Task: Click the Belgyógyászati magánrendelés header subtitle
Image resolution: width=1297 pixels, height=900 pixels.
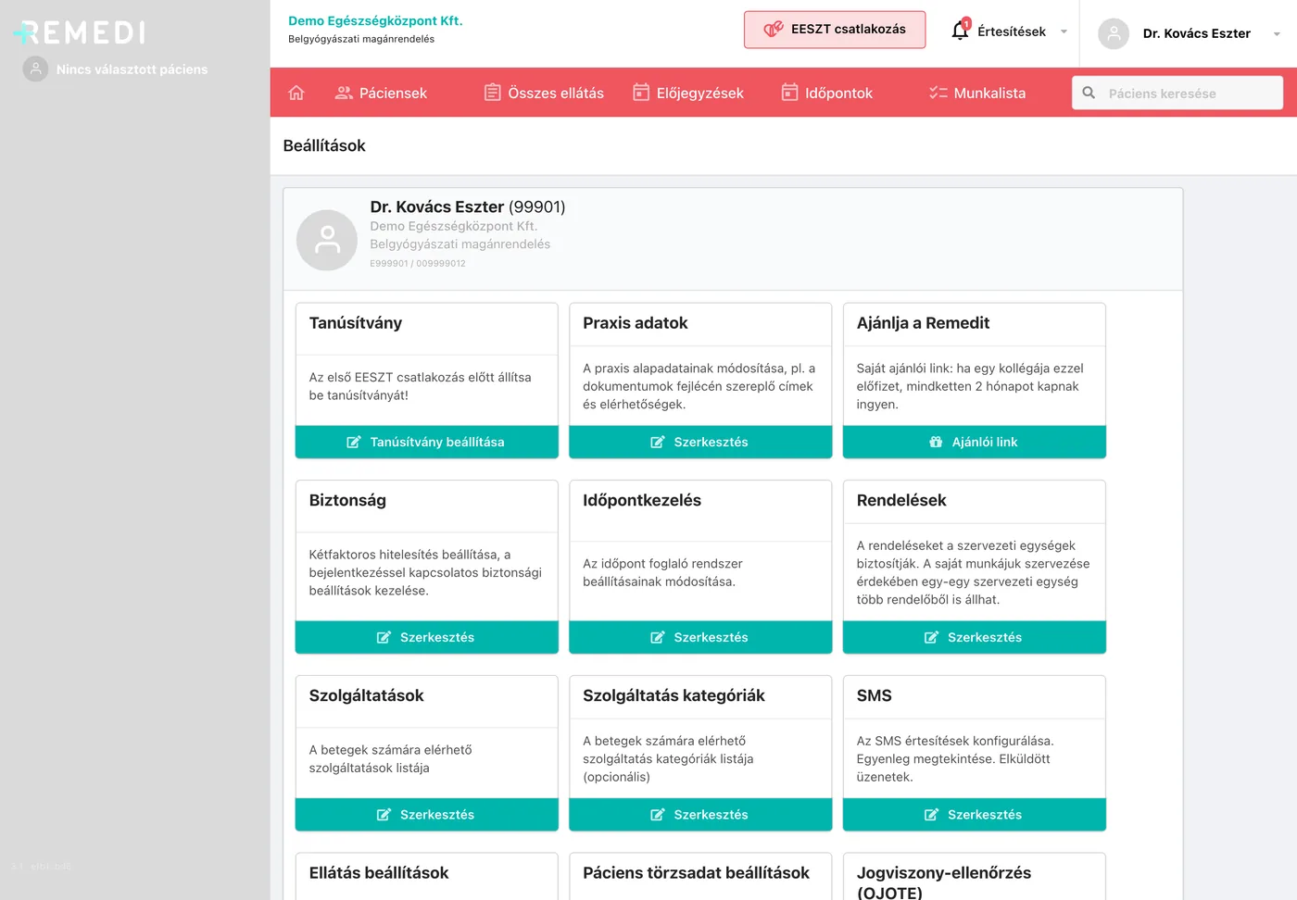Action: pos(361,39)
